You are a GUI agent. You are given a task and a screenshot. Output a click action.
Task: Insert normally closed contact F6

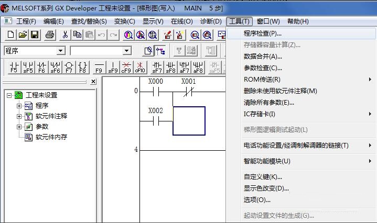point(41,68)
